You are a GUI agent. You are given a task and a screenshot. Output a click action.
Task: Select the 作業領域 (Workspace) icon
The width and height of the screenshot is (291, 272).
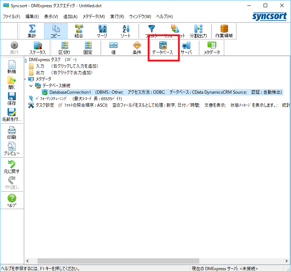224,31
